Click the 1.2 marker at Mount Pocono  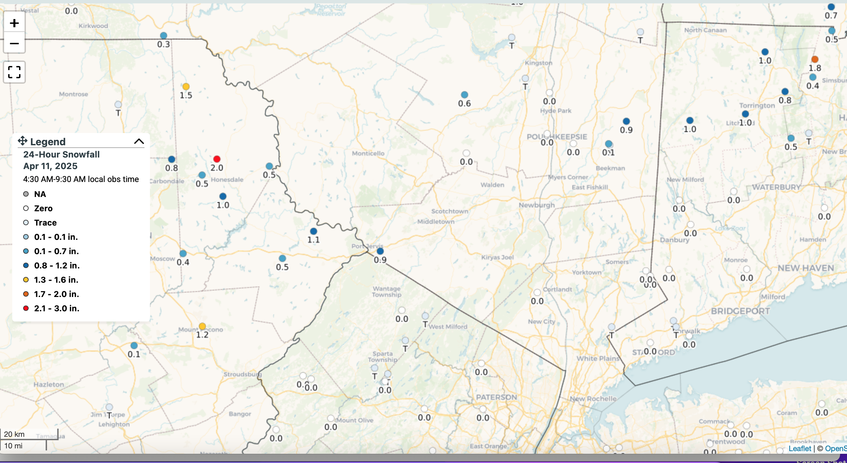click(202, 326)
